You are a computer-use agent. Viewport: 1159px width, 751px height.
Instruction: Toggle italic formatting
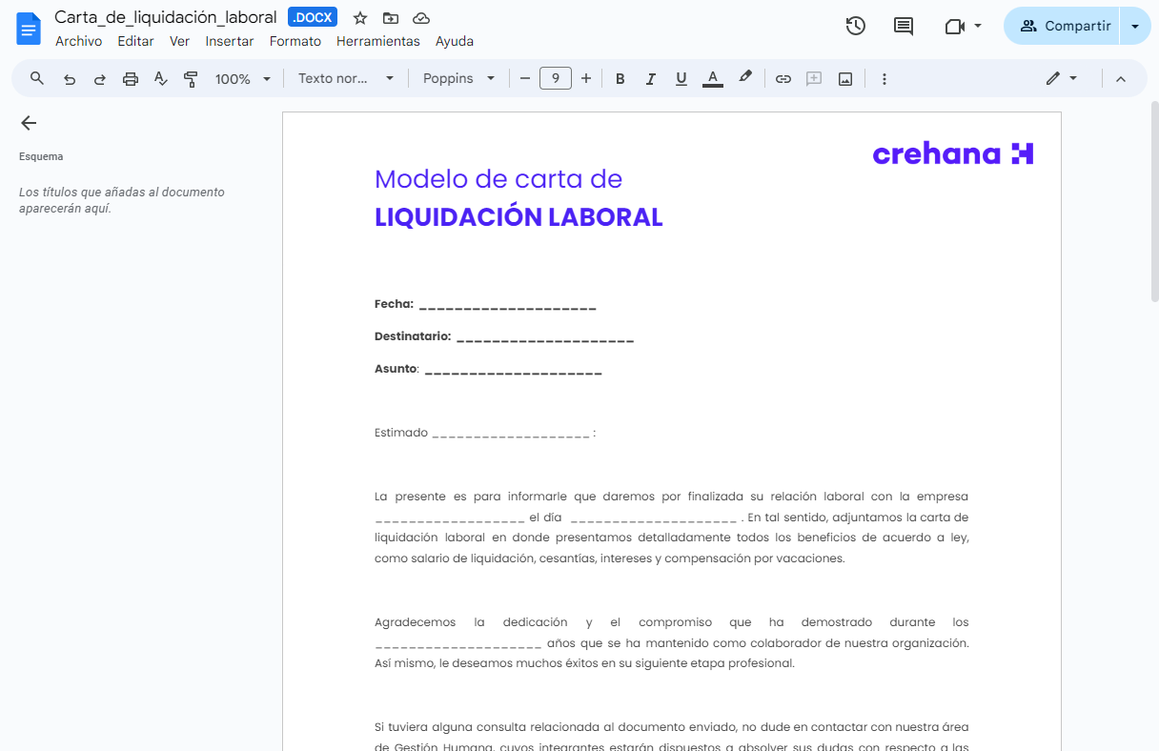(x=651, y=78)
